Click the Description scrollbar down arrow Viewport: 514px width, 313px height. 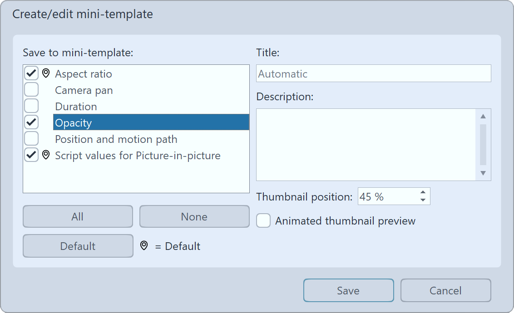tap(484, 174)
